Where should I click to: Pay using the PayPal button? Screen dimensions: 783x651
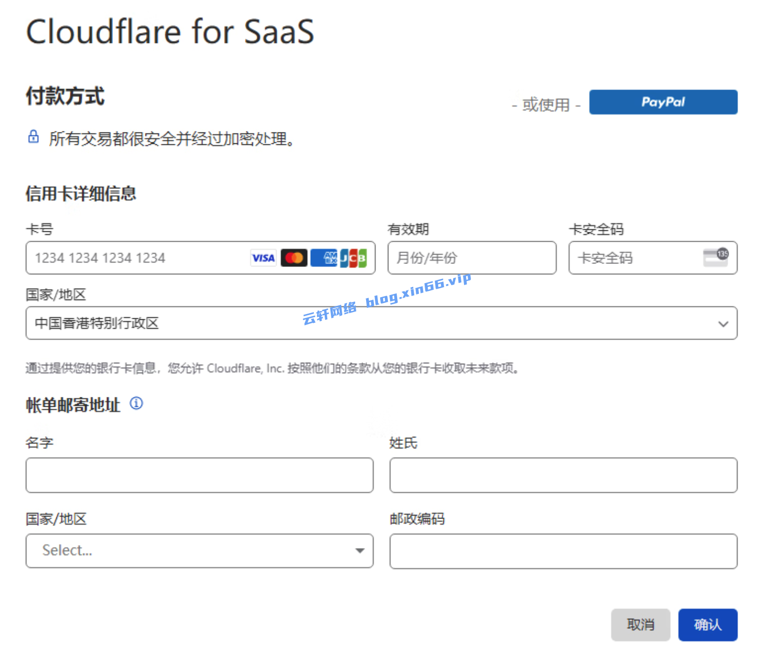pos(663,102)
